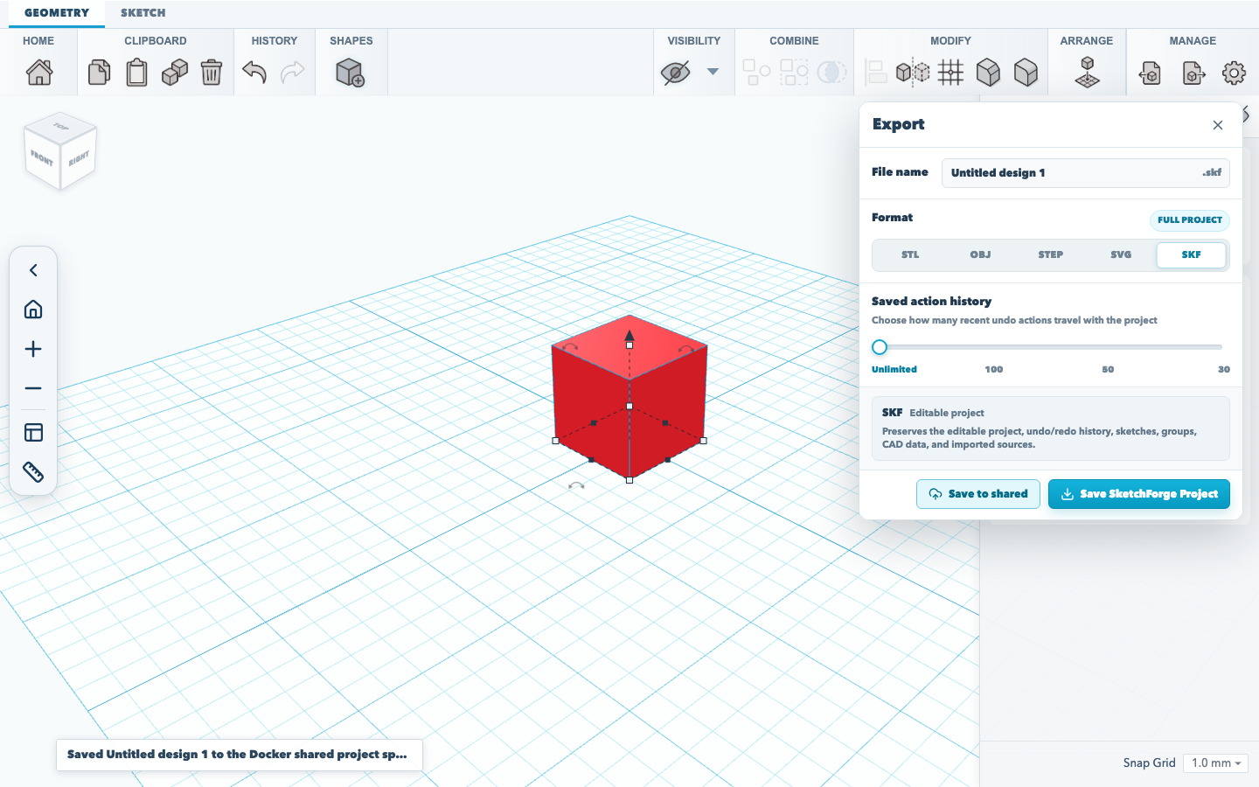
Task: Click the saved action history slider handle
Action: [x=880, y=347]
